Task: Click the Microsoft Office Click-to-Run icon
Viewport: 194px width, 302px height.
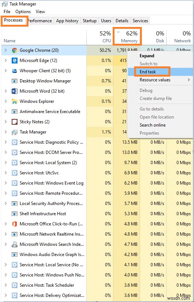Action: click(15, 224)
